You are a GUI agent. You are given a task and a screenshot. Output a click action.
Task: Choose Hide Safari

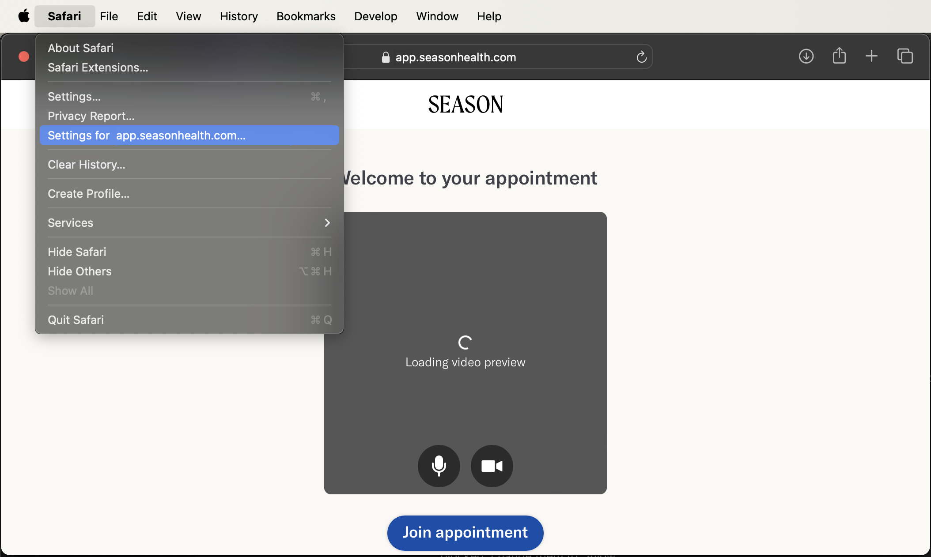coord(189,252)
